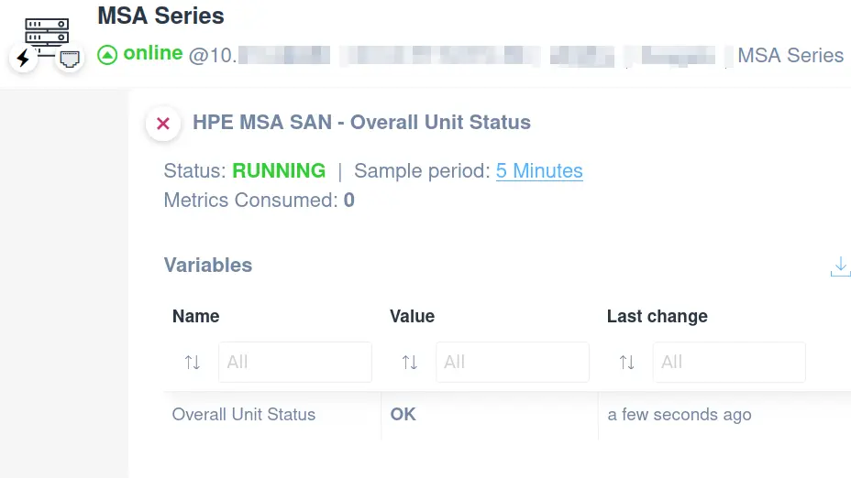Image resolution: width=851 pixels, height=478 pixels.
Task: Sort variables by Value column
Action: [410, 362]
